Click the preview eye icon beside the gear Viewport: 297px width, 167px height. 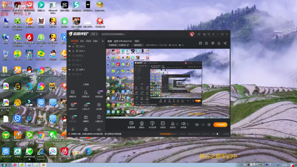pos(203,125)
